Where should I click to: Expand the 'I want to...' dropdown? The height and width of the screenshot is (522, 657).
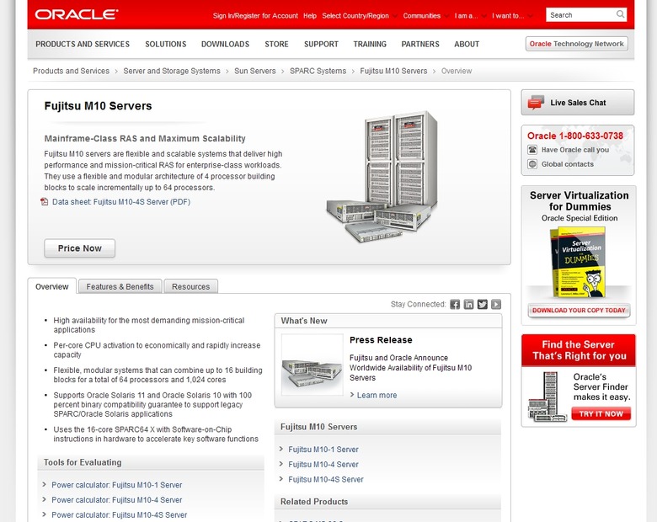coord(512,15)
